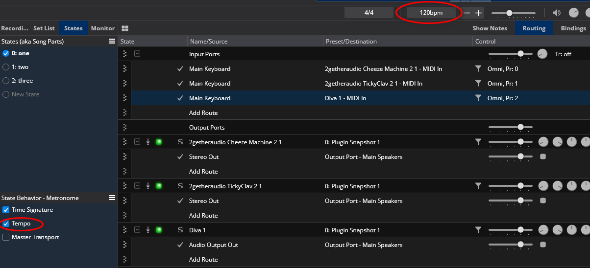Click the 120bpm tempo field

tap(431, 13)
